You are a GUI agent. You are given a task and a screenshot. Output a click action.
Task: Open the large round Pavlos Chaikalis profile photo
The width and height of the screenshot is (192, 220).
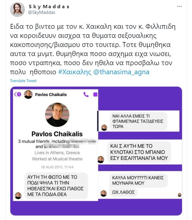pos(57,115)
